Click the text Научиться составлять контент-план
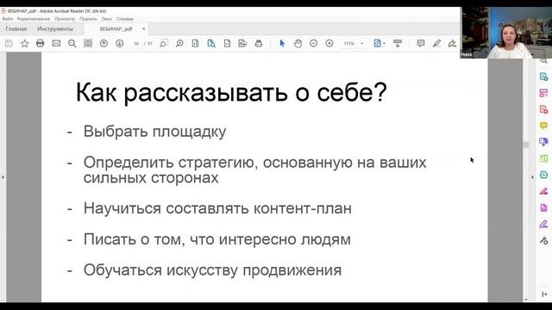This screenshot has height=310, width=552. coord(217,208)
